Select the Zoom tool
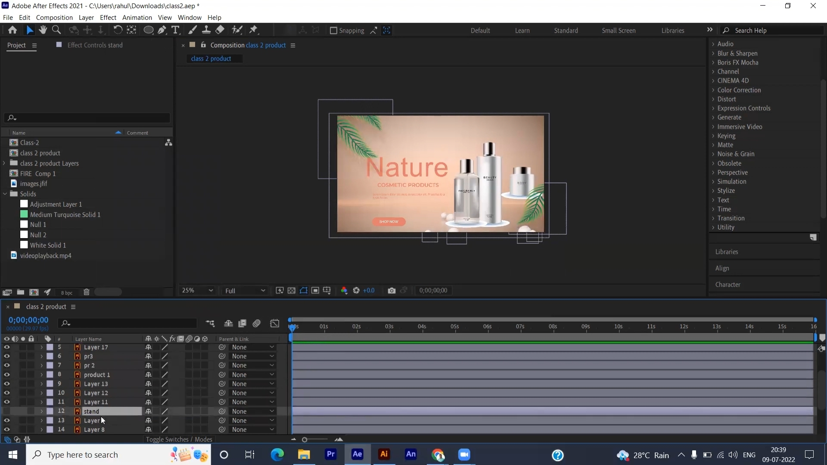 point(56,30)
